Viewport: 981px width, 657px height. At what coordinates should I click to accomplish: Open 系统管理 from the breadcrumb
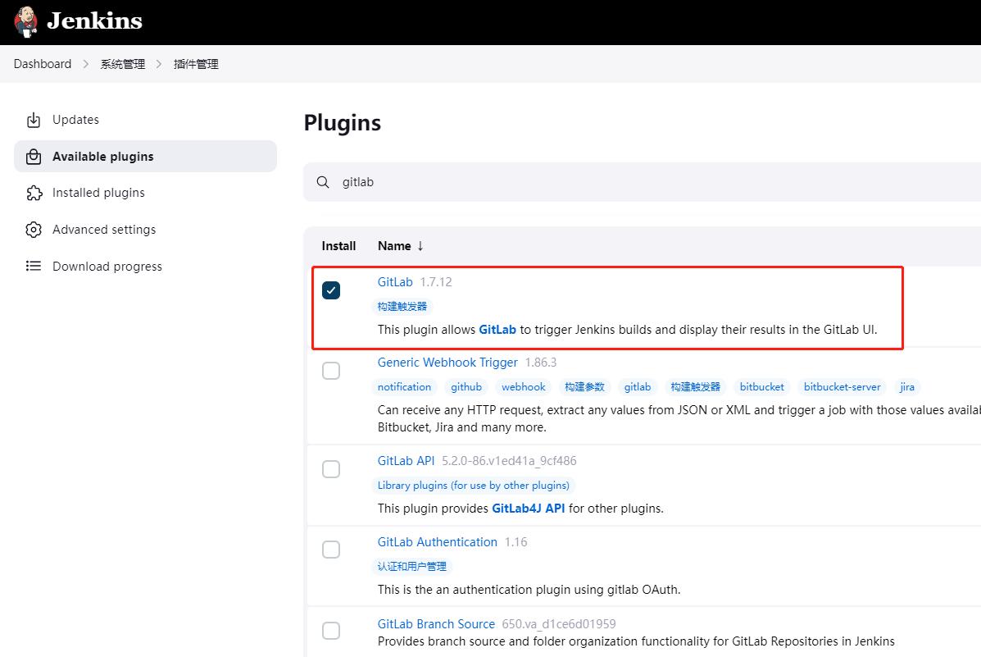pos(121,63)
